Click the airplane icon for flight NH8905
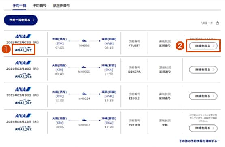The image size is (225, 147). (84, 67)
